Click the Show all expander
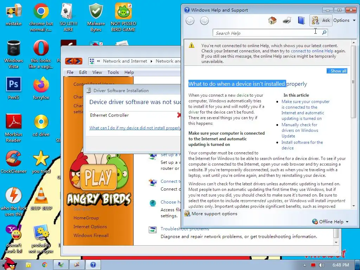This screenshot has width=360, height=270. tap(337, 71)
